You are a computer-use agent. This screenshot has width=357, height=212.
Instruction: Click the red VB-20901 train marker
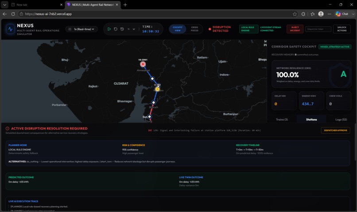coord(143,64)
